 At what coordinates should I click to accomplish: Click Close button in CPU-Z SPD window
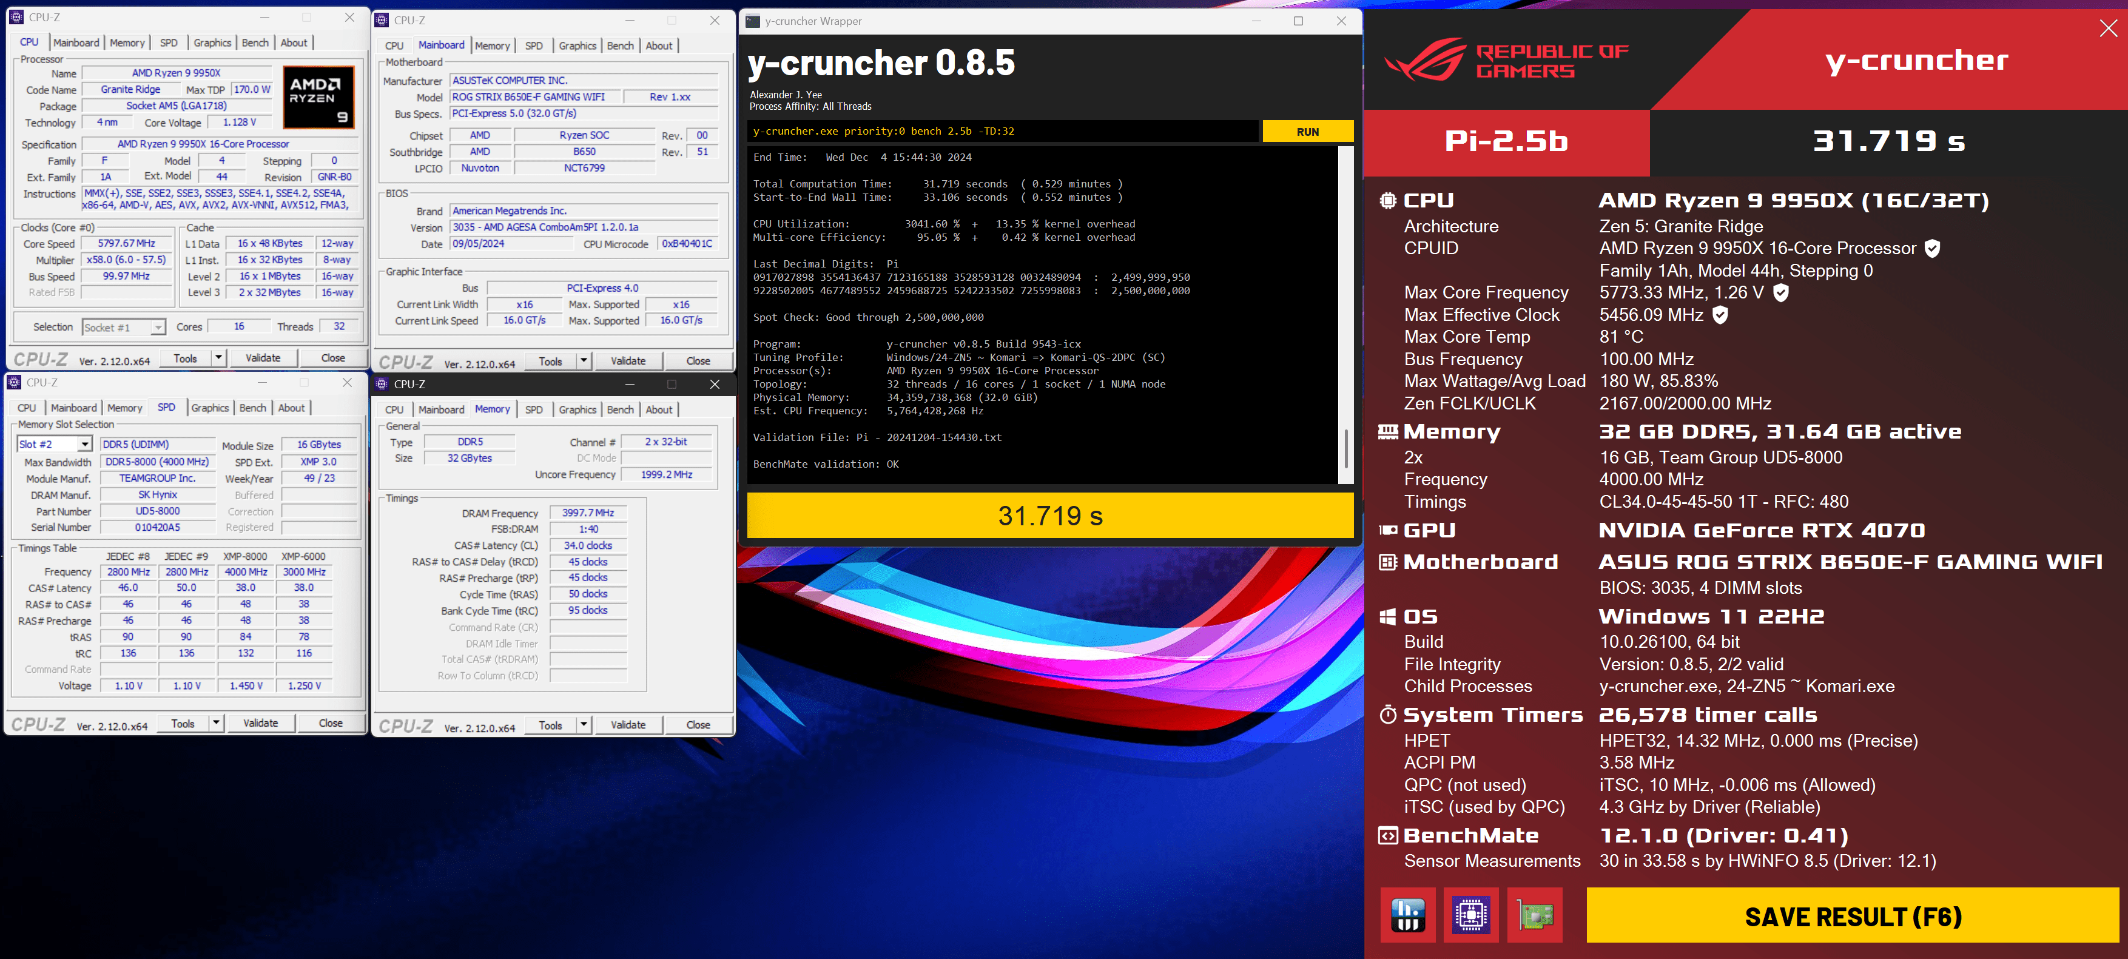coord(331,723)
